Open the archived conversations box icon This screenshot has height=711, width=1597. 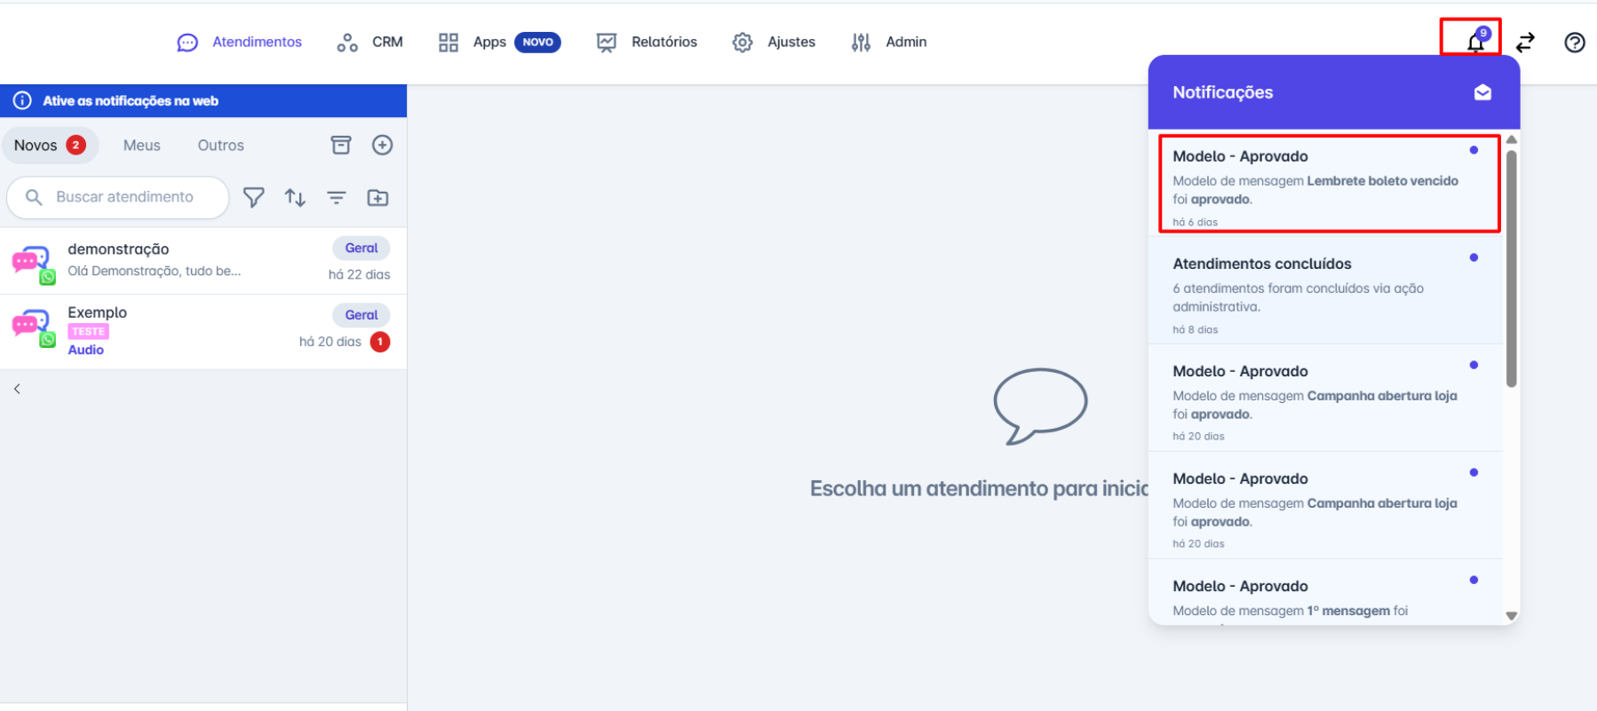(341, 146)
